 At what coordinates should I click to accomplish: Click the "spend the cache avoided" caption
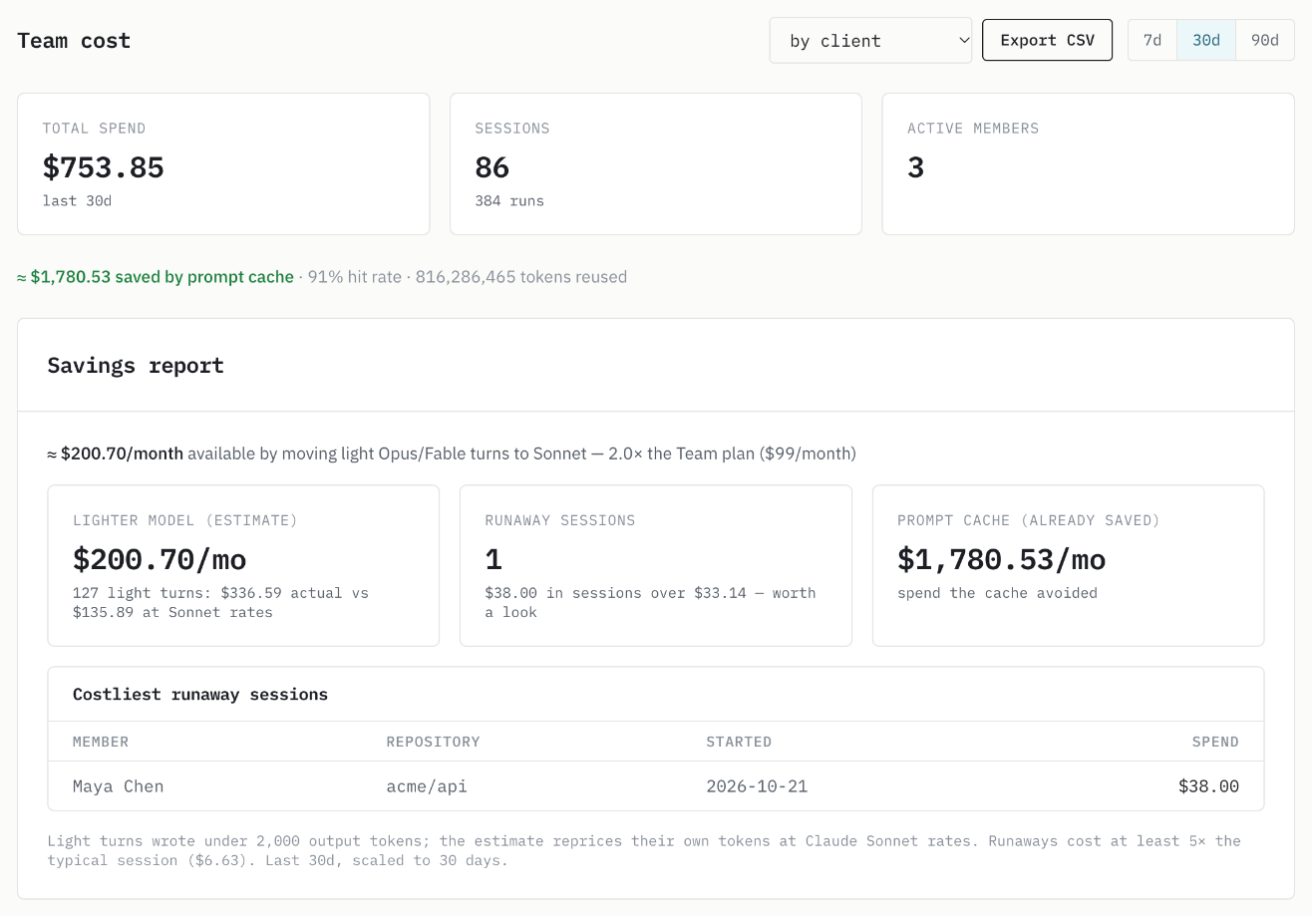(x=997, y=593)
